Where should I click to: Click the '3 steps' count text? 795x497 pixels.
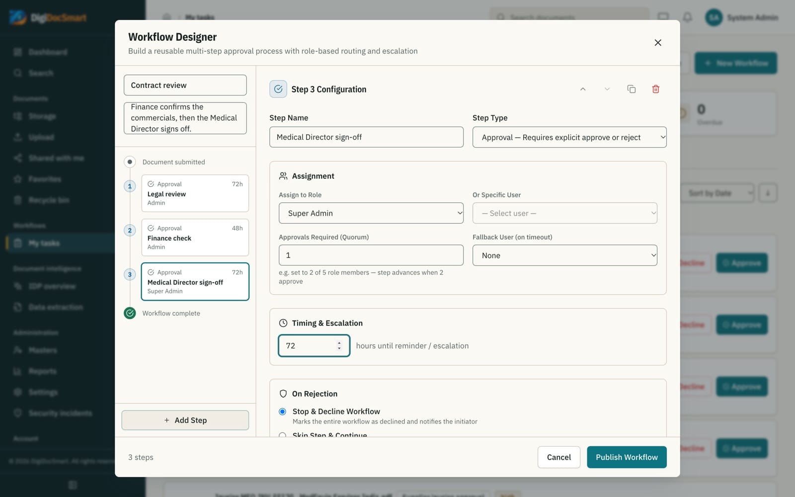141,457
